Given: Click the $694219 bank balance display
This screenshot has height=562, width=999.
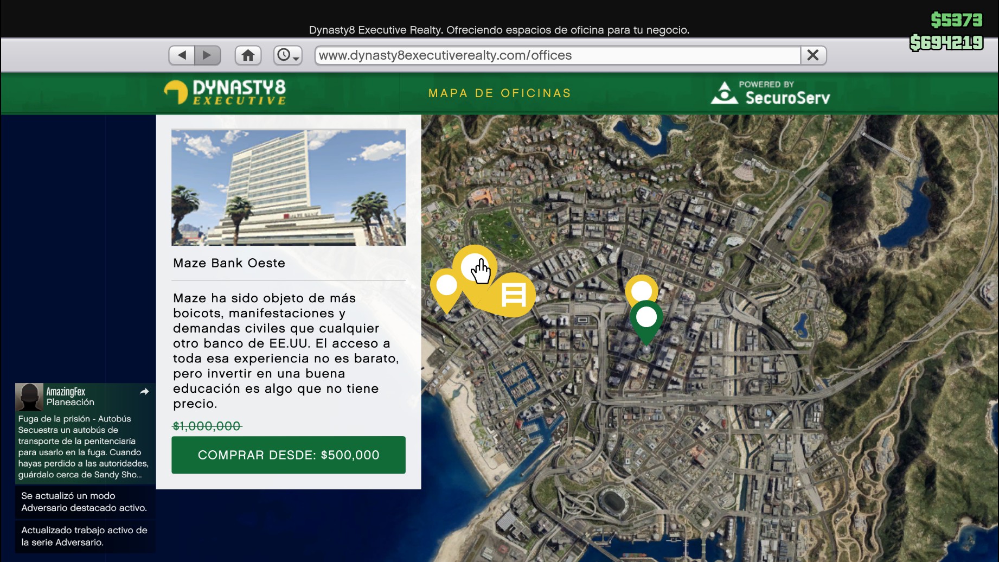Looking at the screenshot, I should (946, 42).
